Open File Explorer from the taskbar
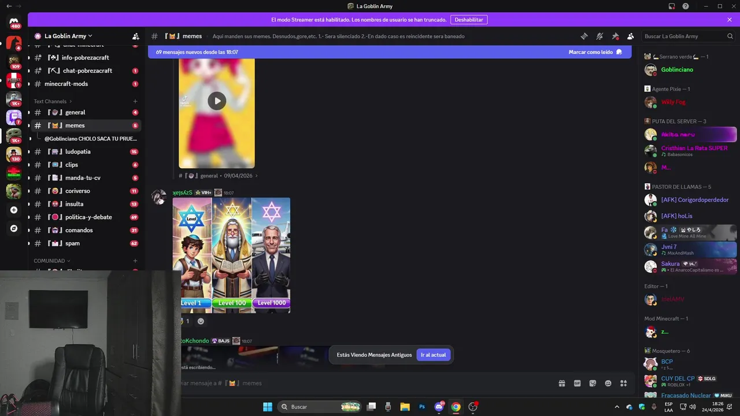This screenshot has width=740, height=416. (x=405, y=407)
